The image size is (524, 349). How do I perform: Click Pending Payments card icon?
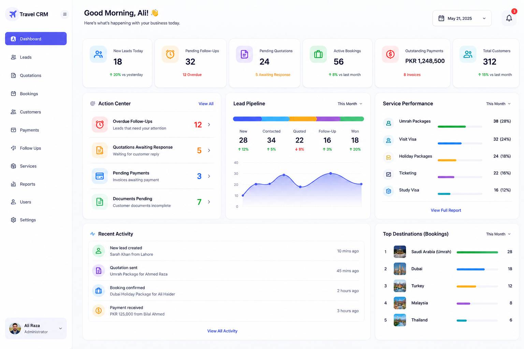click(x=100, y=176)
